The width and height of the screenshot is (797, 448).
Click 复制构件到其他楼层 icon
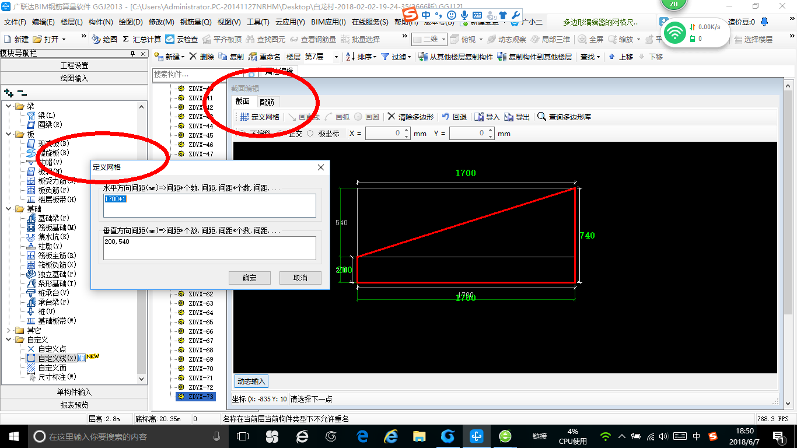tap(502, 57)
